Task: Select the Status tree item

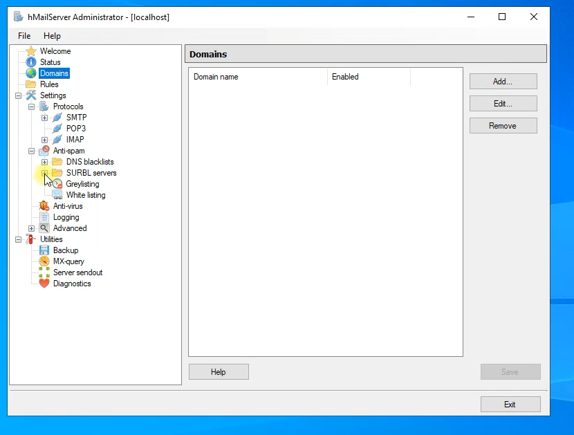Action: [50, 62]
